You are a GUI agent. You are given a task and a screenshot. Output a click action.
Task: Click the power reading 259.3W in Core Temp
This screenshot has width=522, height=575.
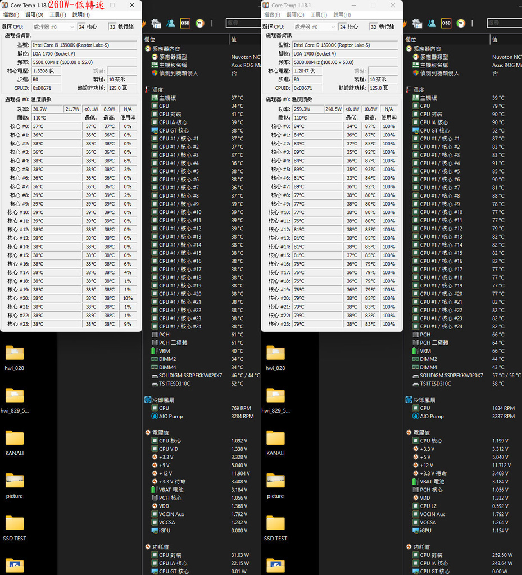307,109
